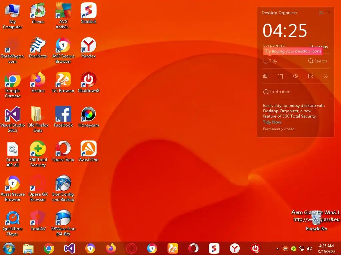Launch Shutdown8 from the taskbar
Image resolution: width=341 pixels, height=255 pixels.
pyautogui.click(x=255, y=248)
